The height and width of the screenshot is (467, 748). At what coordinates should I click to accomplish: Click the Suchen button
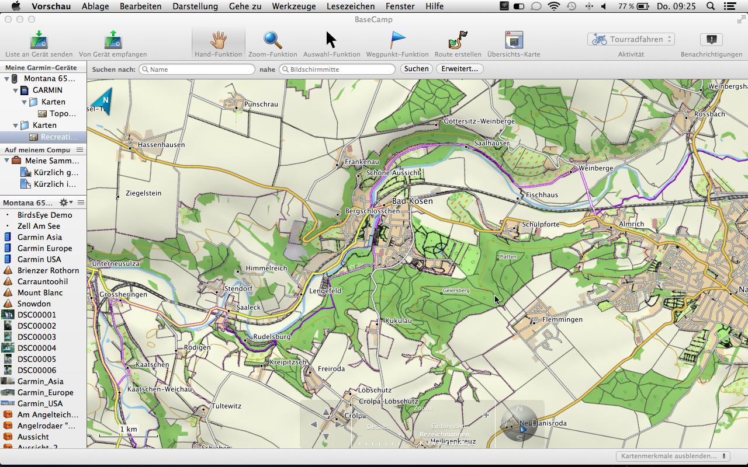(x=416, y=69)
